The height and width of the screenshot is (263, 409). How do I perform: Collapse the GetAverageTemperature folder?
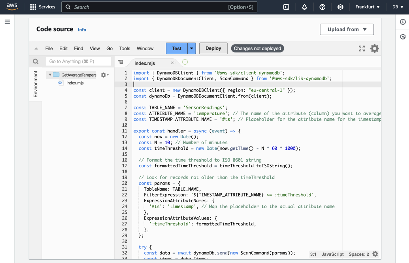pos(50,75)
